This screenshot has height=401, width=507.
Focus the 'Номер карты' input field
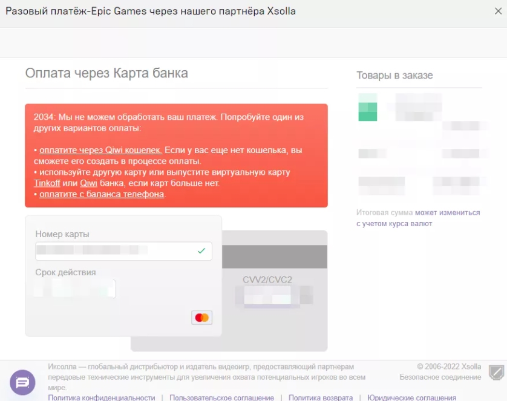(115, 250)
